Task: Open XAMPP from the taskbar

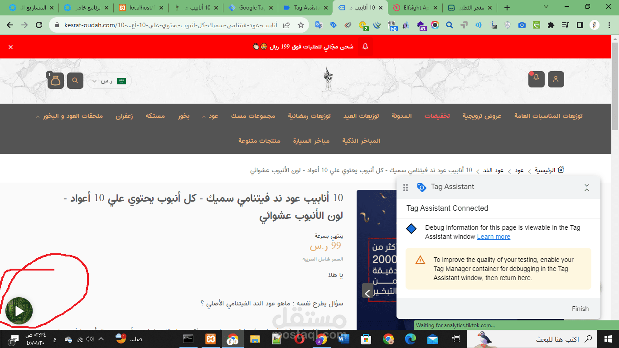Action: 211,339
